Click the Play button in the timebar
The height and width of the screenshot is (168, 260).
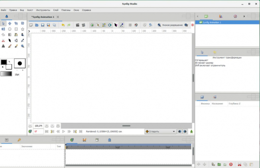tap(64, 132)
